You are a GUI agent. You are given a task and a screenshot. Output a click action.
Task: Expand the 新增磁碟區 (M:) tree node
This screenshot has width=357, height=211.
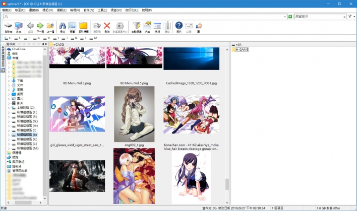click(x=9, y=148)
